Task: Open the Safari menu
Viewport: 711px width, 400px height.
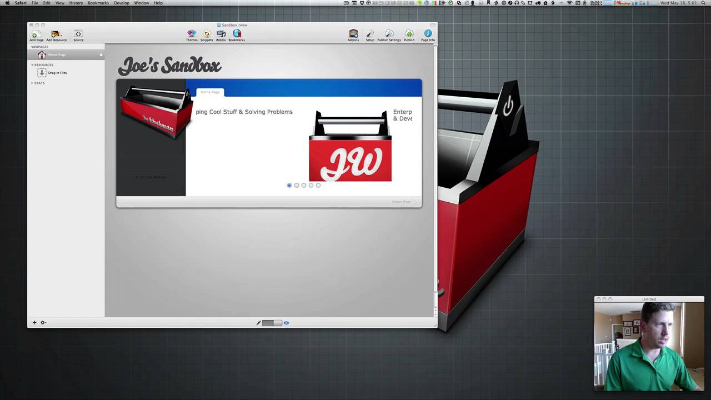Action: pyautogui.click(x=21, y=3)
